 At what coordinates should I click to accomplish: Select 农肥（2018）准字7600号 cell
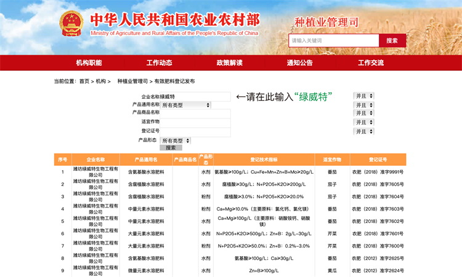pyautogui.click(x=378, y=246)
